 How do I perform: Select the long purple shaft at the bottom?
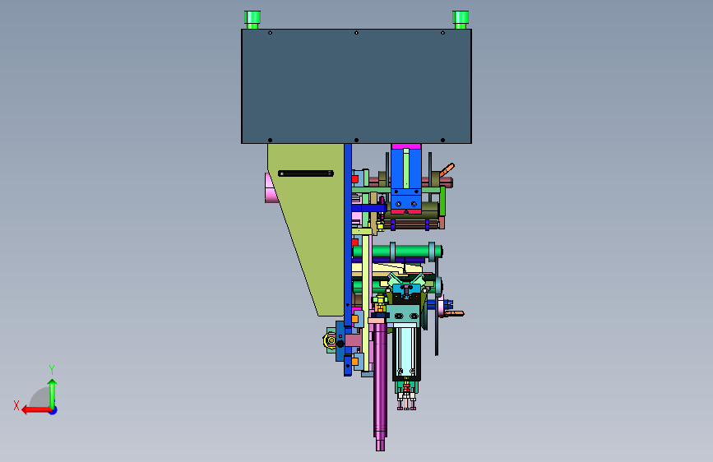point(380,386)
